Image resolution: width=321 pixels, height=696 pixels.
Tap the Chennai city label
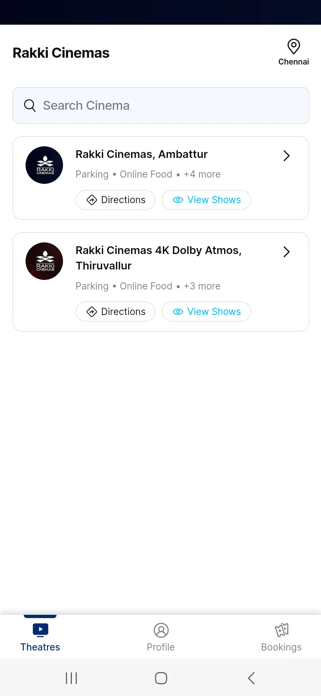[294, 62]
